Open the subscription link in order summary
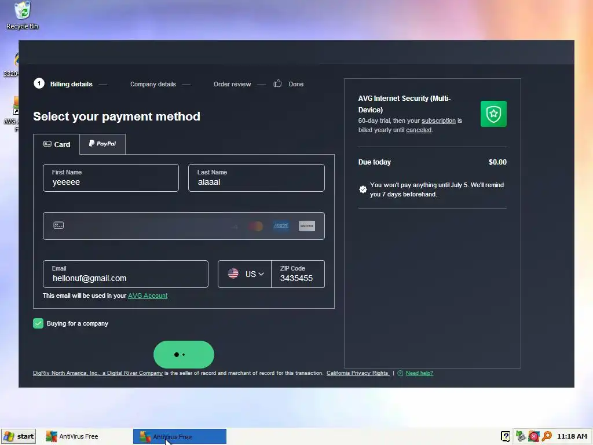Viewport: 593px width, 445px height. coord(439,121)
